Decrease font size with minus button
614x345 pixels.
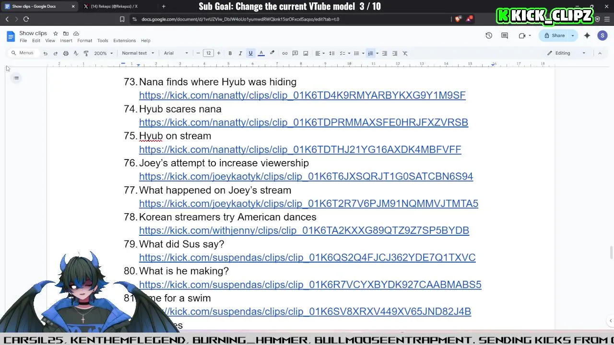[x=198, y=53]
